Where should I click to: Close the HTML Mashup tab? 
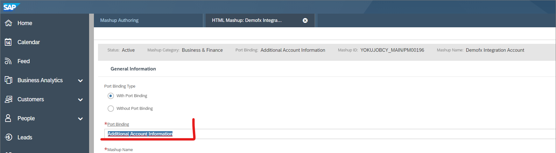tap(305, 20)
